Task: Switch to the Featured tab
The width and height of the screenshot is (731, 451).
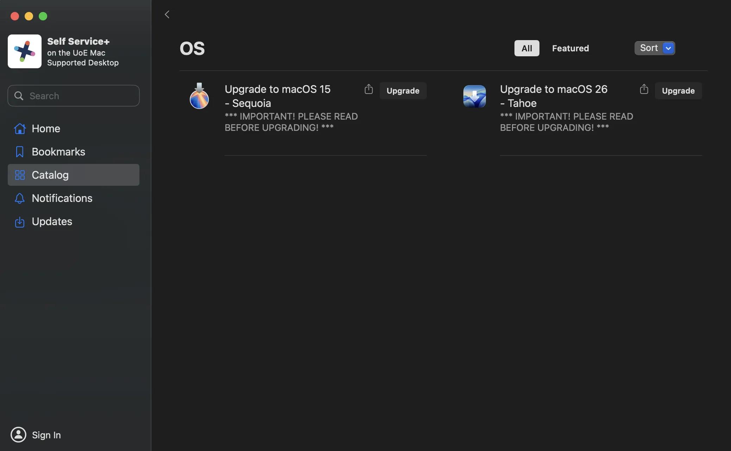Action: pos(570,48)
